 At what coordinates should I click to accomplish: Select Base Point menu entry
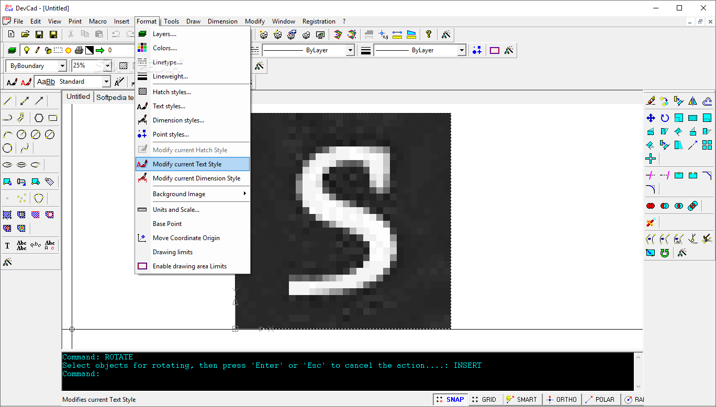tap(193, 224)
